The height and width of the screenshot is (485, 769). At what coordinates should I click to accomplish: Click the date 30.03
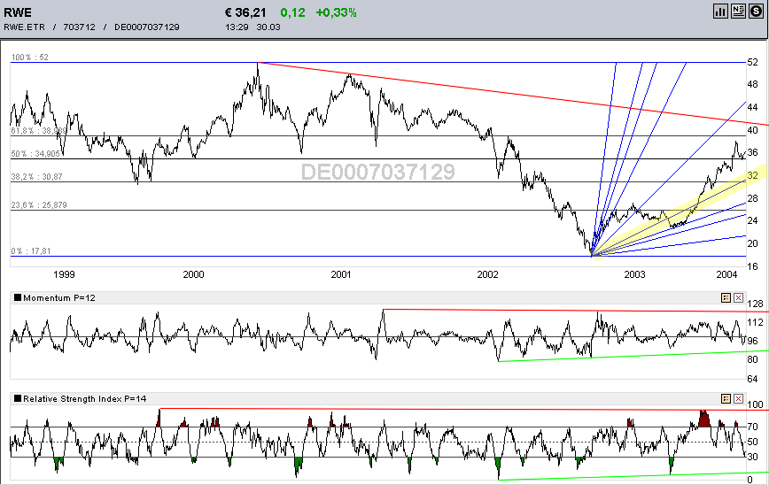click(268, 27)
